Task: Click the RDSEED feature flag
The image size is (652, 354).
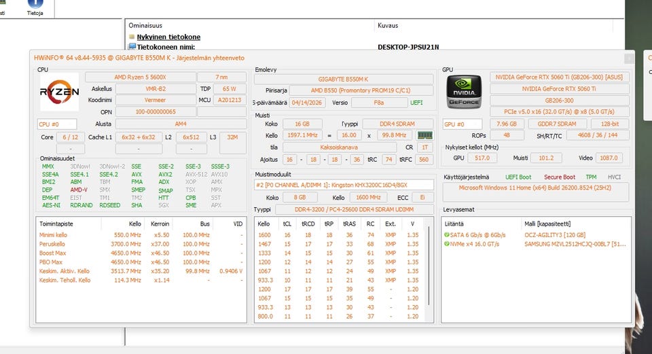Action: 110,205
